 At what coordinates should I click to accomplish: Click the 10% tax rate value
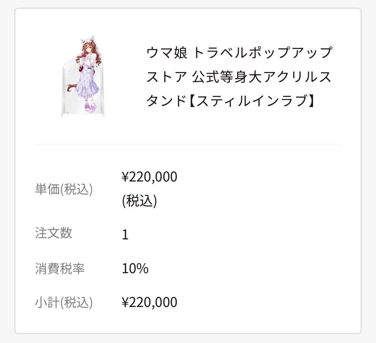coord(135,268)
